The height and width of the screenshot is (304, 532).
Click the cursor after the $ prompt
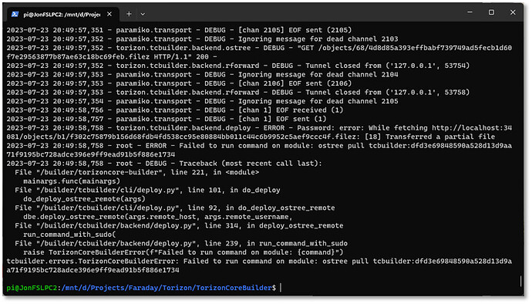(281, 288)
